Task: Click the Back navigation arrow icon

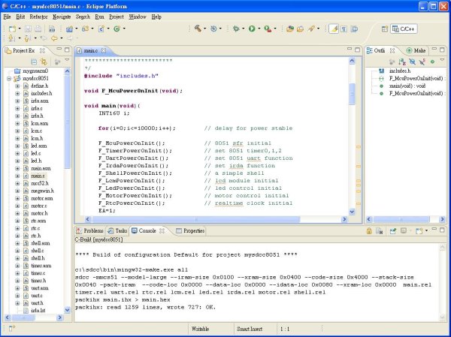Action: click(54, 38)
